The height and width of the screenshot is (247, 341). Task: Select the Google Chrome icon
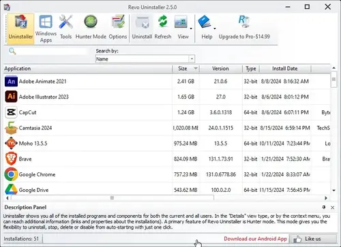11,174
